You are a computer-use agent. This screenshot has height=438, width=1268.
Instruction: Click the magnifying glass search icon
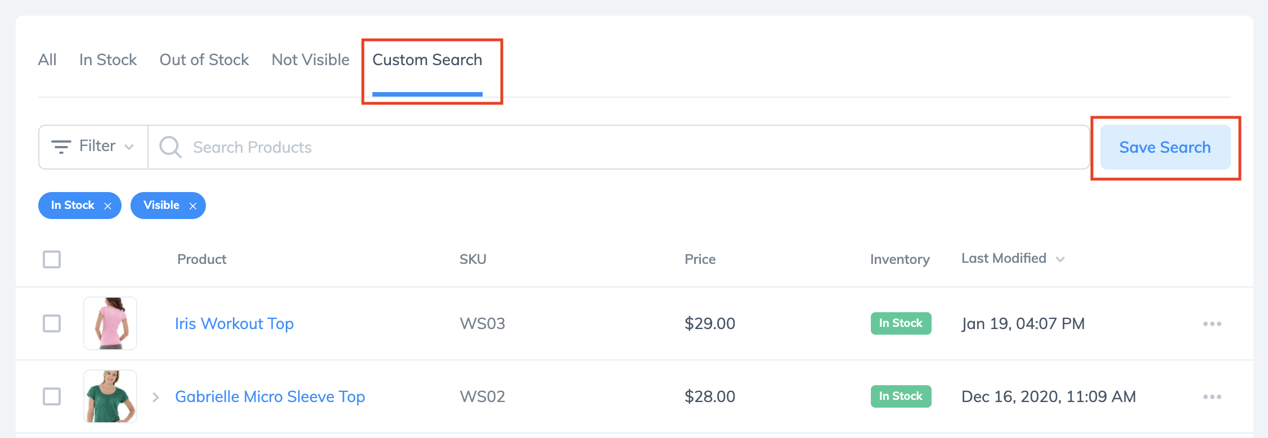click(x=170, y=147)
